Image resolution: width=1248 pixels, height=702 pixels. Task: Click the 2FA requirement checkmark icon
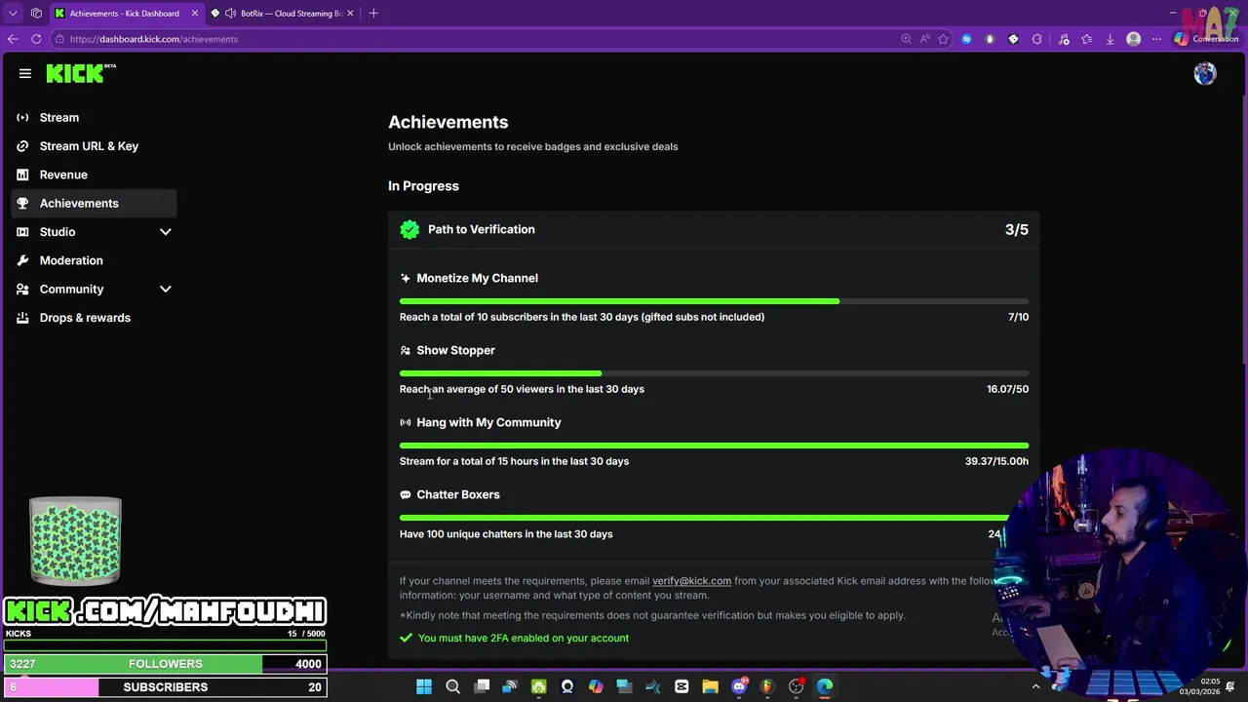tap(406, 638)
